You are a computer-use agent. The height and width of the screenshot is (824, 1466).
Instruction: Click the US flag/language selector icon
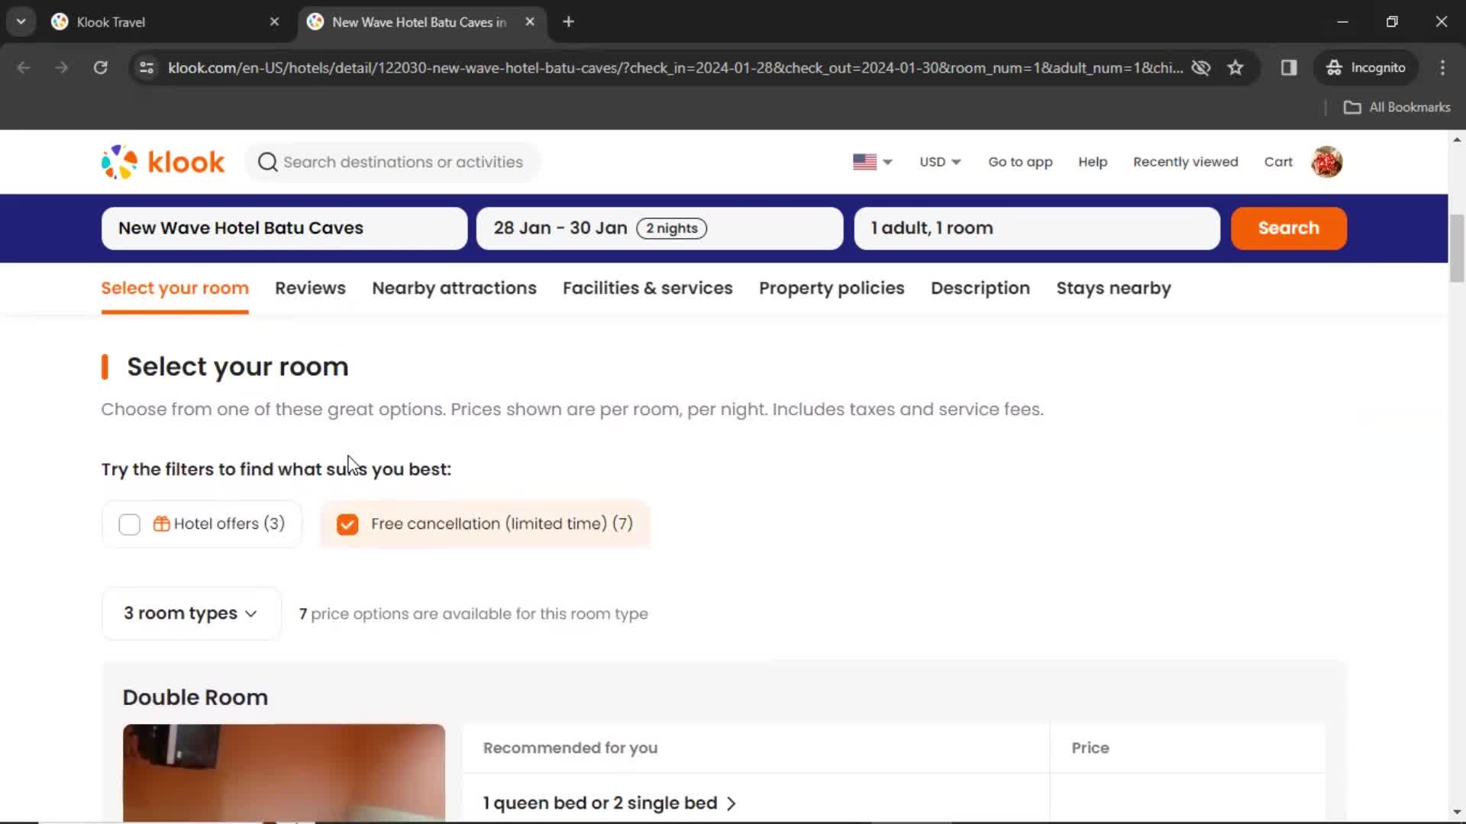click(864, 162)
